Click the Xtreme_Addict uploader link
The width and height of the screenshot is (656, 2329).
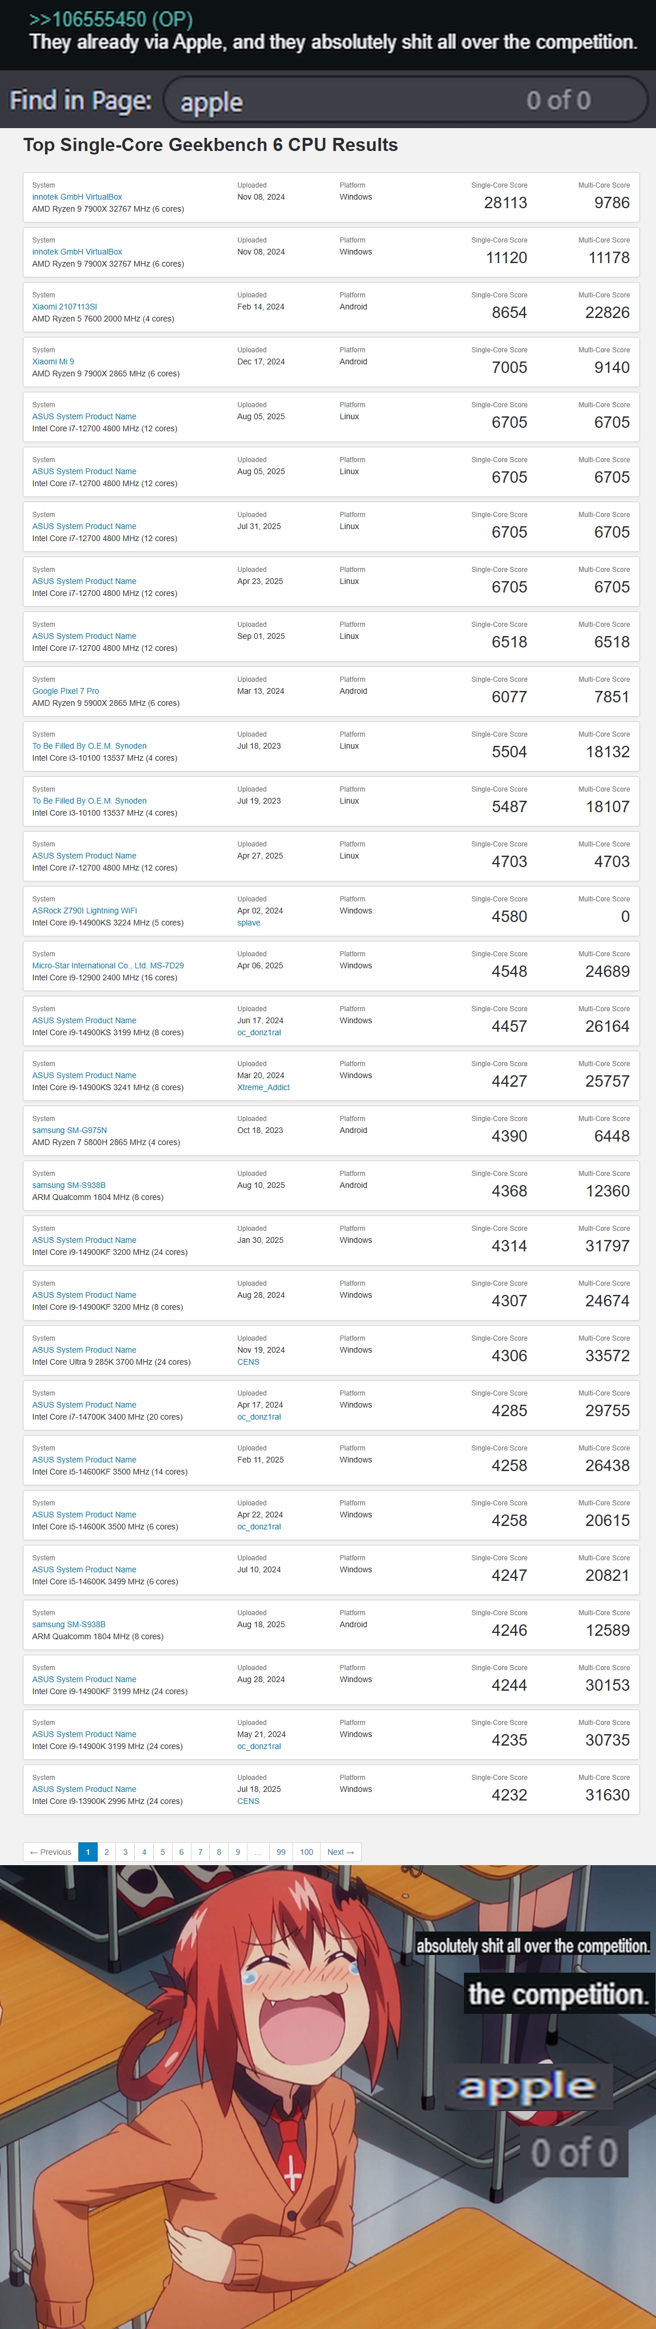263,1088
